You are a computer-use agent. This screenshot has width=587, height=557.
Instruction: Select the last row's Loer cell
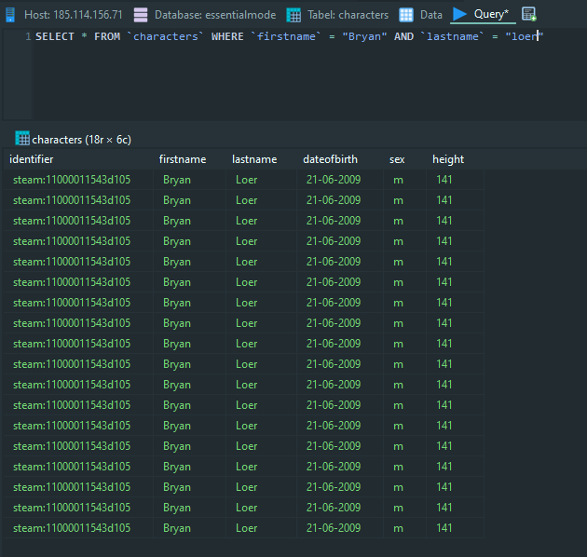tap(247, 528)
